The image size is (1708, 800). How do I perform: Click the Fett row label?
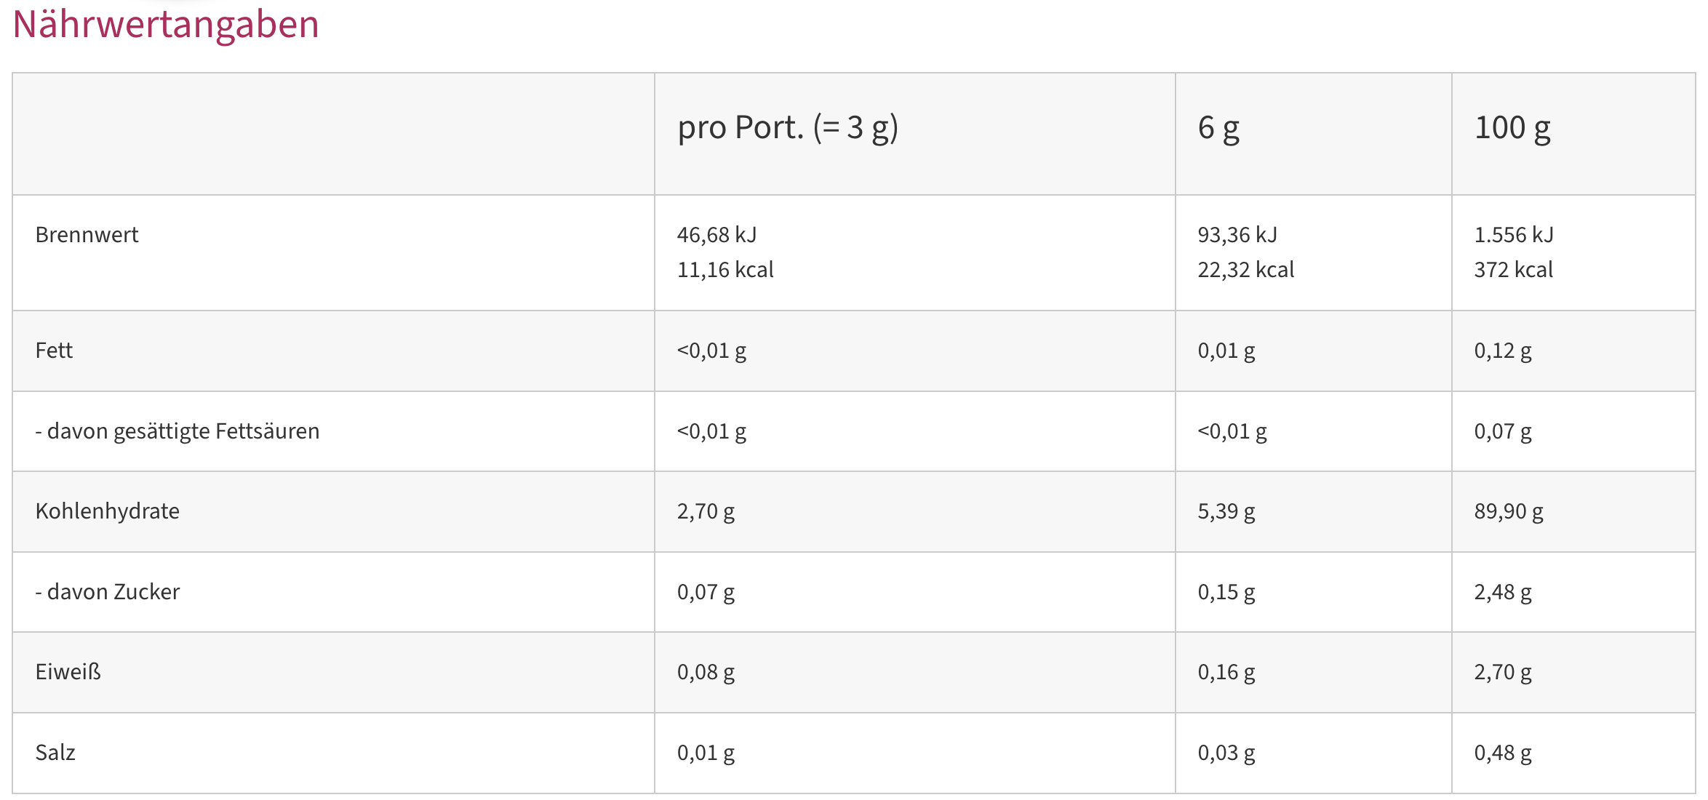pos(54,351)
